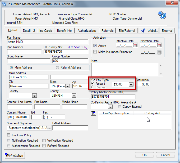Click the insurance shield icon in the header

(x=162, y=15)
